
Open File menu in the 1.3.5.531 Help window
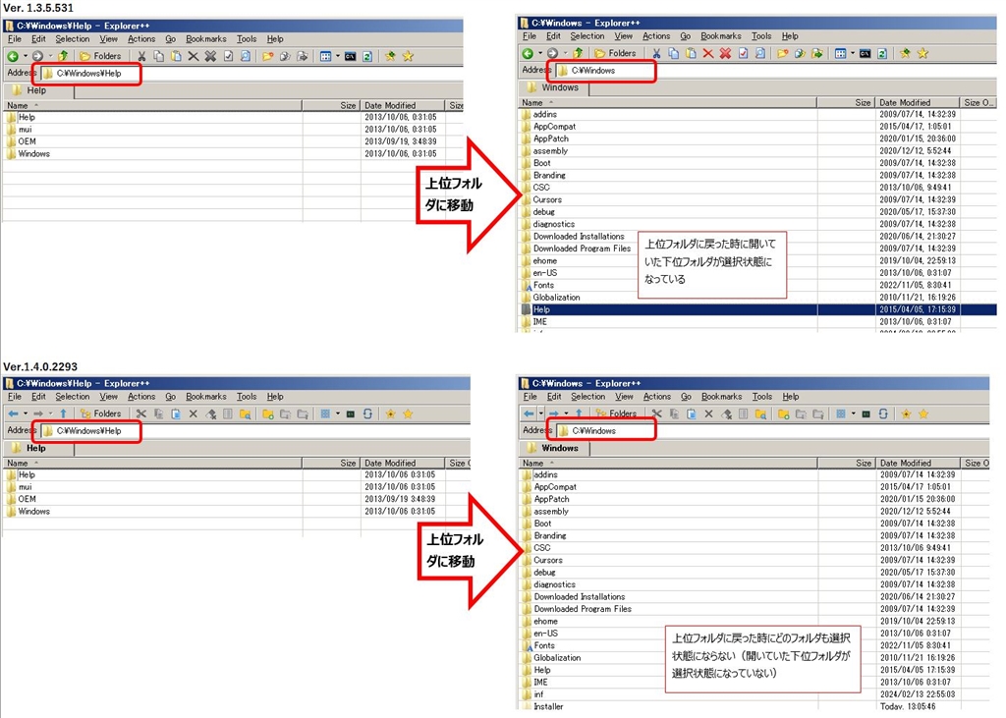(x=15, y=39)
